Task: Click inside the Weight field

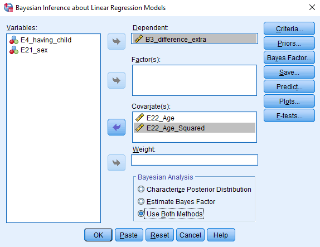Action: (195, 160)
